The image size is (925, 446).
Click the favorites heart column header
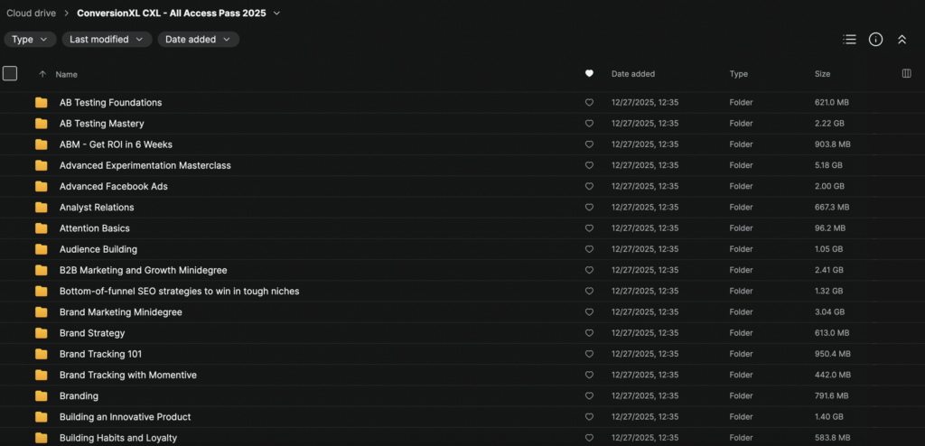[x=589, y=74]
